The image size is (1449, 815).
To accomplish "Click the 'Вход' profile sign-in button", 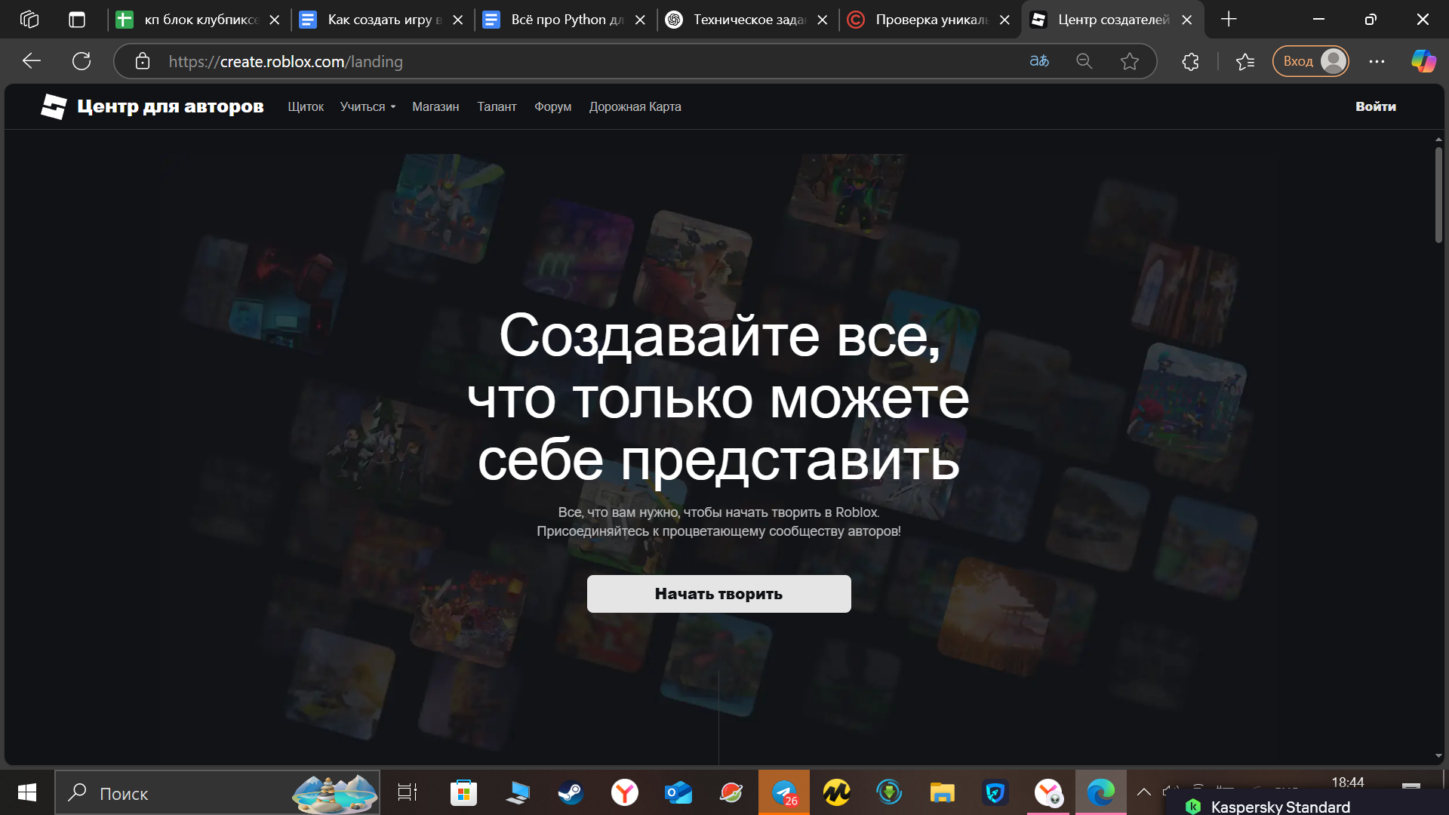I will point(1310,61).
